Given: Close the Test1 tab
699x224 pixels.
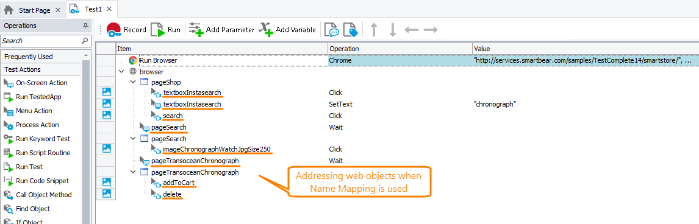Looking at the screenshot, I should (x=110, y=9).
